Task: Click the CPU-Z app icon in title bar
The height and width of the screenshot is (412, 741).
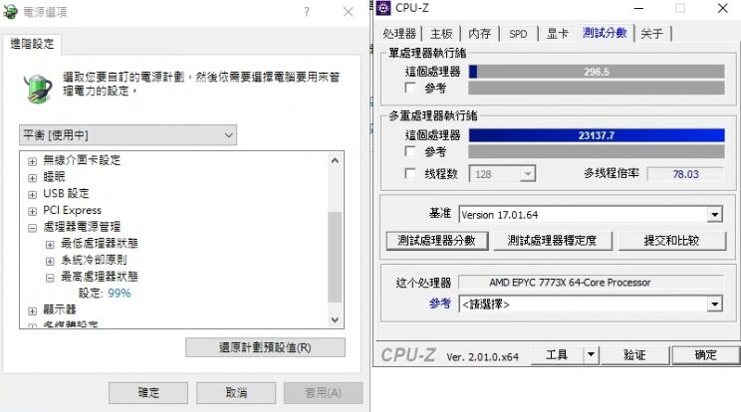Action: tap(383, 8)
